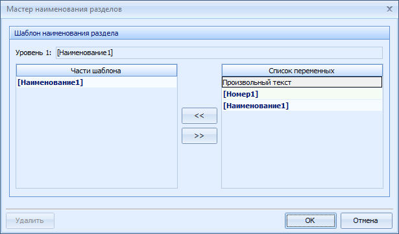Click the Уровень 1 template field
The image size is (399, 234).
[219, 53]
